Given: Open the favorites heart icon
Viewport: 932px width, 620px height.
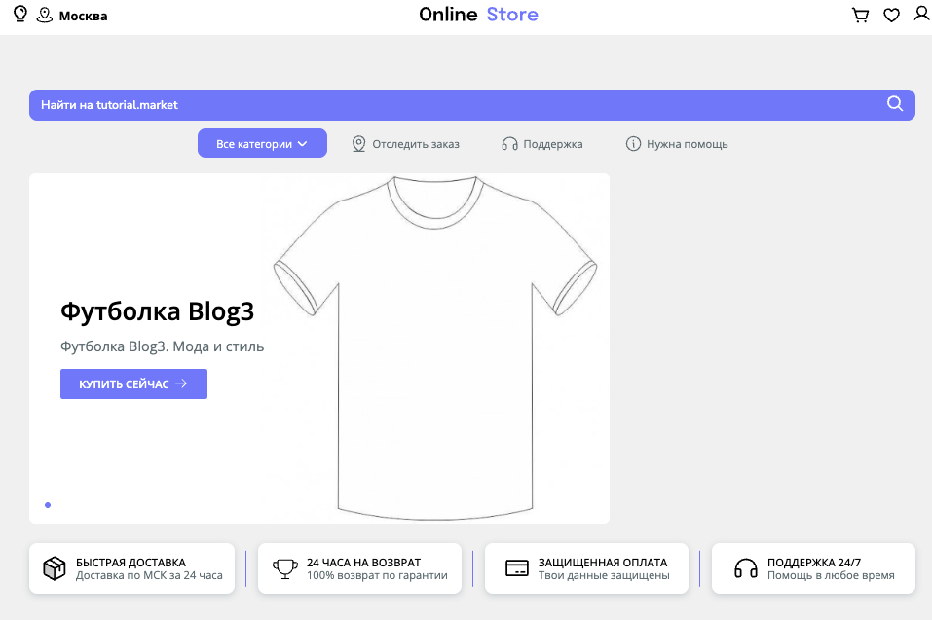Looking at the screenshot, I should pos(891,15).
